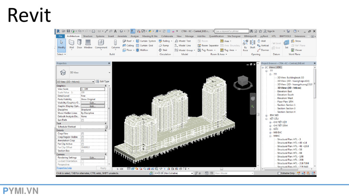349x196 pixels.
Task: Choose the Floor tool
Action: (127, 50)
